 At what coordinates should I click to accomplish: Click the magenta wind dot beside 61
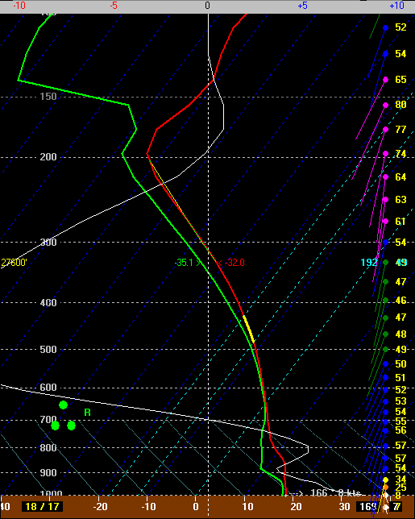point(385,221)
